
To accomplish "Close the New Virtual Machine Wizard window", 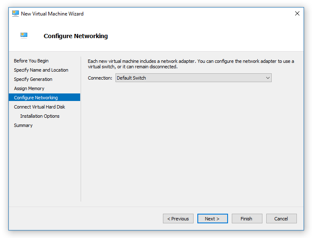I will (x=297, y=13).
